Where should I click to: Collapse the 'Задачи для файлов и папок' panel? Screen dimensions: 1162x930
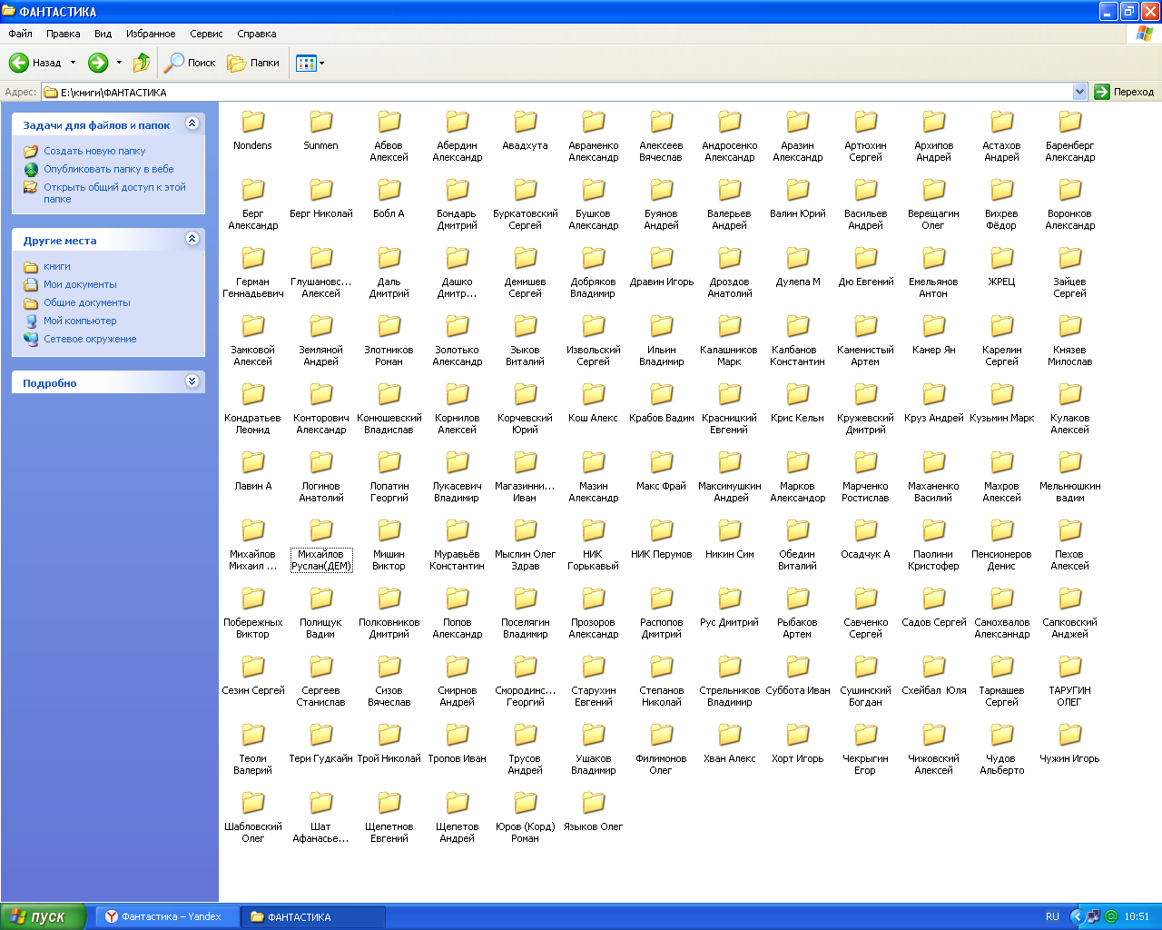192,124
